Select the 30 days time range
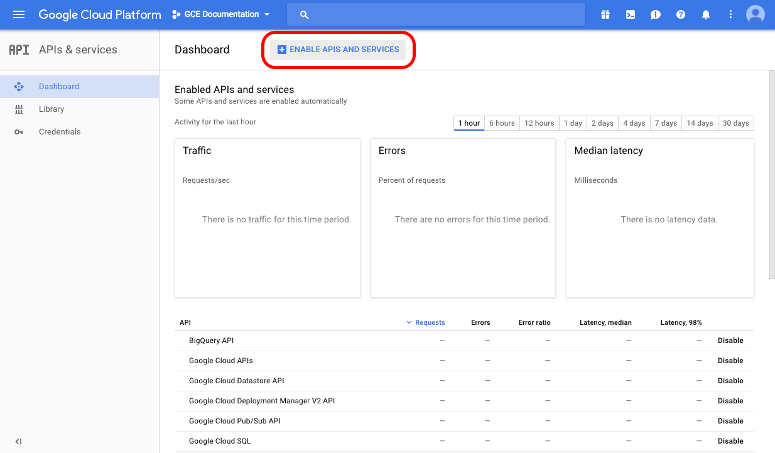 point(736,123)
